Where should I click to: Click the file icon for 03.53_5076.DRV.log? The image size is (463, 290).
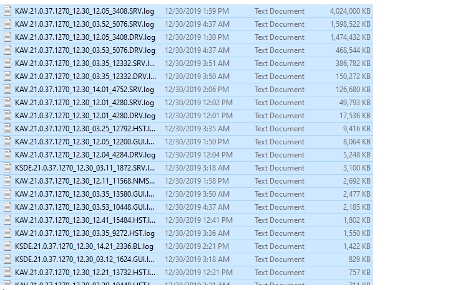pyautogui.click(x=7, y=50)
